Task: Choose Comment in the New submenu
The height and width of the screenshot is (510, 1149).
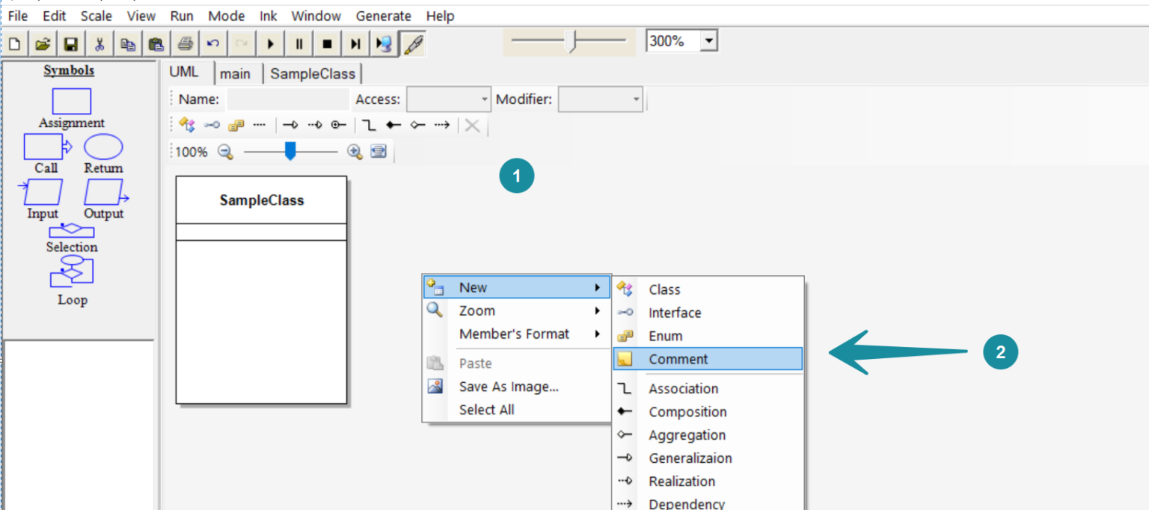Action: 678,359
